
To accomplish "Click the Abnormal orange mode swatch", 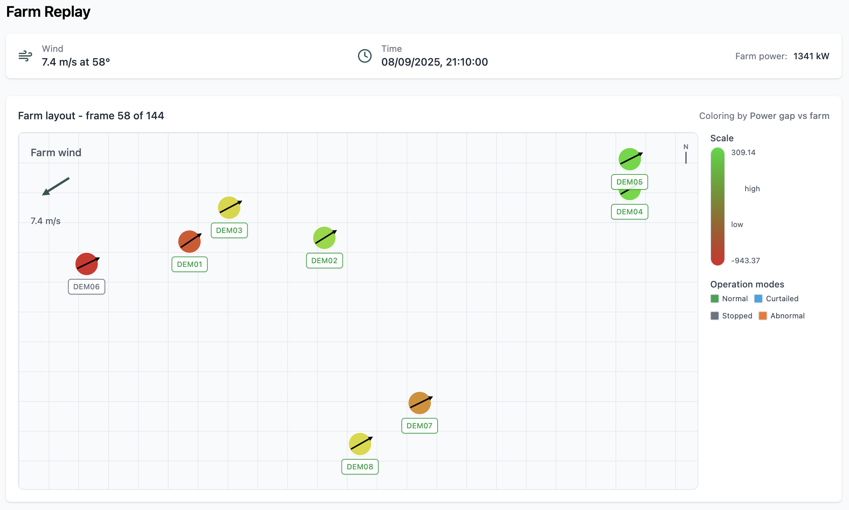I will (763, 316).
